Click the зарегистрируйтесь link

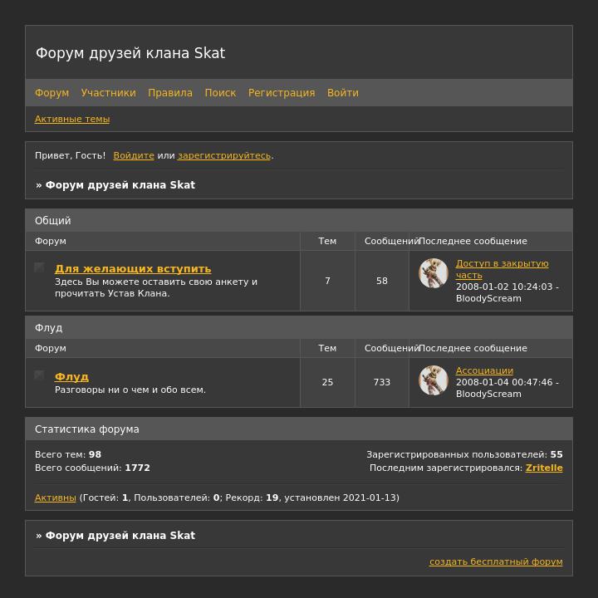point(224,155)
